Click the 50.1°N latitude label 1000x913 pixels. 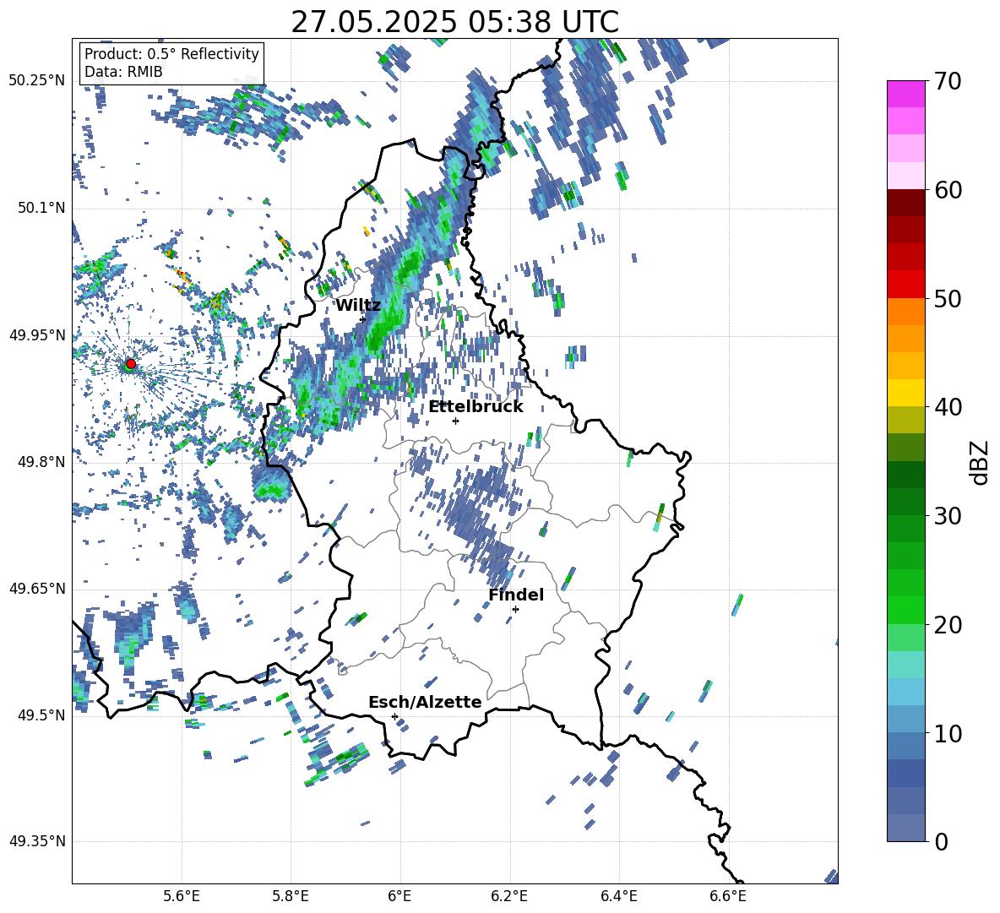tap(41, 209)
